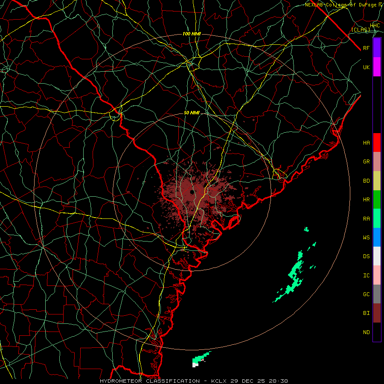Click the DS legend label
Image resolution: width=384 pixels, height=384 pixels.
point(367,256)
